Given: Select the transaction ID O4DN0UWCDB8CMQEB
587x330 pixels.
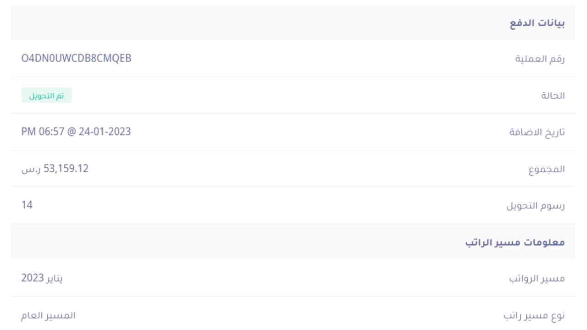Looking at the screenshot, I should point(76,59).
